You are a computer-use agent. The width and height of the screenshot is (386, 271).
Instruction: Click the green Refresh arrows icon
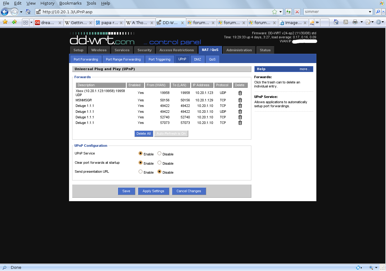pyautogui.click(x=288, y=12)
